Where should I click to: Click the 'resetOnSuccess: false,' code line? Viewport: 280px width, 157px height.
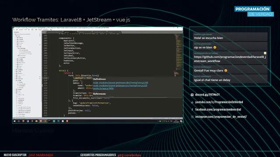[x=86, y=106]
